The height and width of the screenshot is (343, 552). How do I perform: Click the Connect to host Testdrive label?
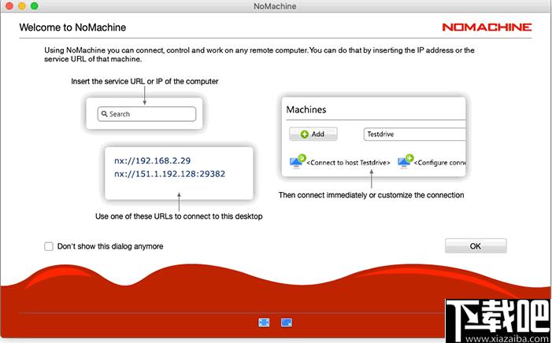(348, 163)
